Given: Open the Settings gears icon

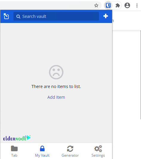Looking at the screenshot, I should tap(98, 149).
